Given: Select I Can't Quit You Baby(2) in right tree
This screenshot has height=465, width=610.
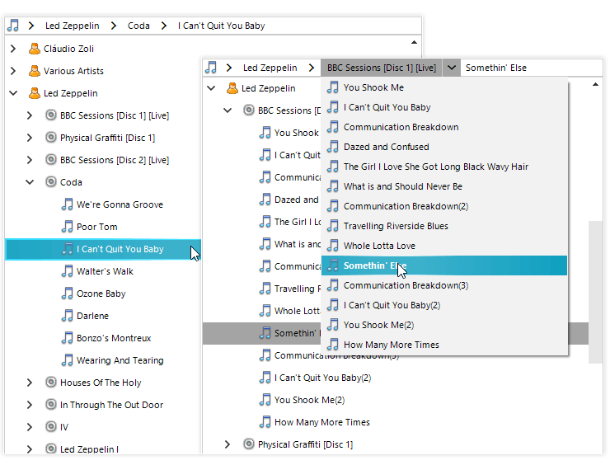Looking at the screenshot, I should tap(322, 378).
